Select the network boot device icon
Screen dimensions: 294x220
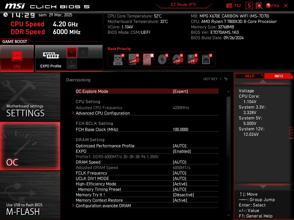pos(206,60)
